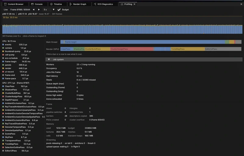Select the ClearPass GPU row in list
Viewport: 244px width, 156px height.
click(15, 87)
